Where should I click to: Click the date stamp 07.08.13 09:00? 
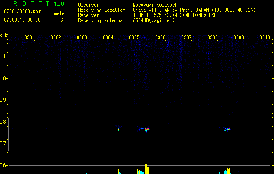[22, 20]
